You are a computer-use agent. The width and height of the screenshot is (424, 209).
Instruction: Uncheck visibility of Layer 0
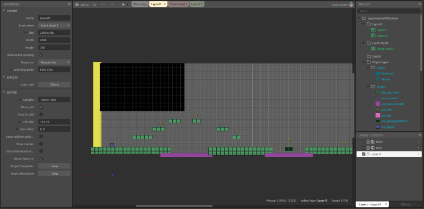pyautogui.click(x=364, y=154)
